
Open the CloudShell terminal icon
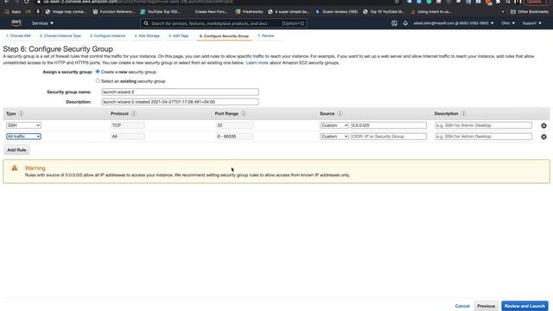394,23
